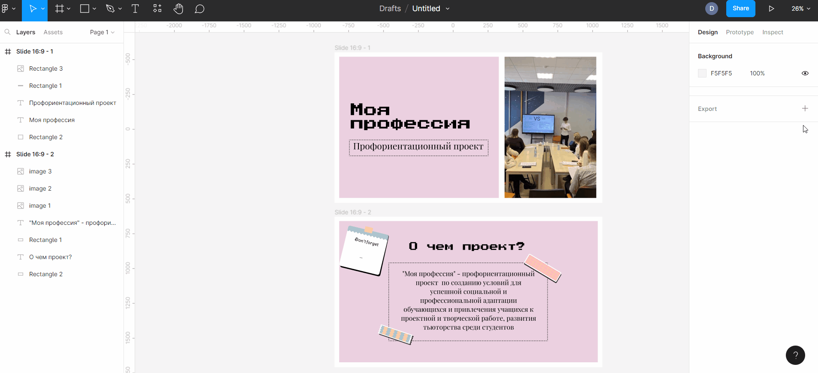This screenshot has width=818, height=373.
Task: Open the 26% zoom dropdown
Action: (x=801, y=9)
